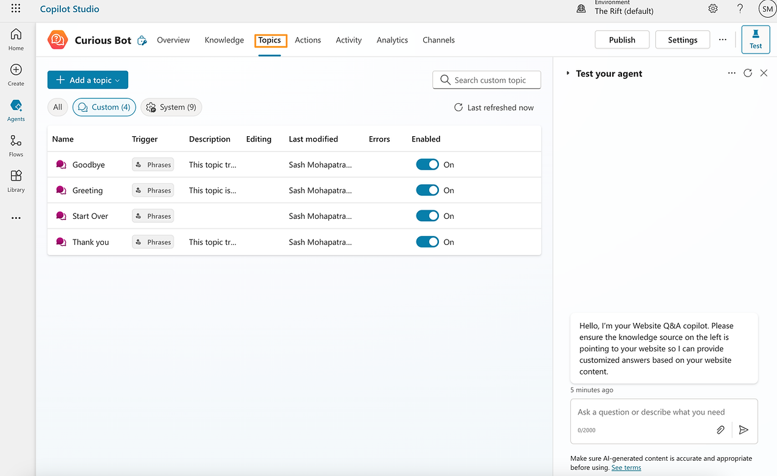Click the Thank you topic chat icon
The height and width of the screenshot is (476, 777).
pos(61,242)
